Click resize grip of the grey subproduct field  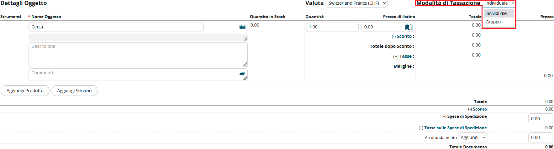(x=245, y=38)
